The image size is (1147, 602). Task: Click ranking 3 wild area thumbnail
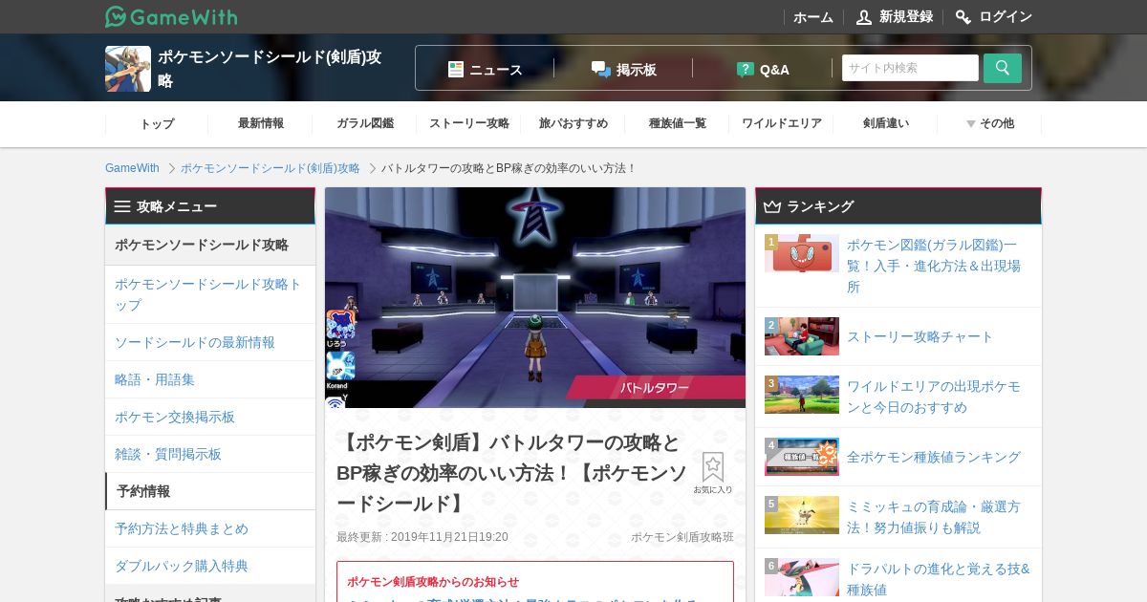click(802, 395)
